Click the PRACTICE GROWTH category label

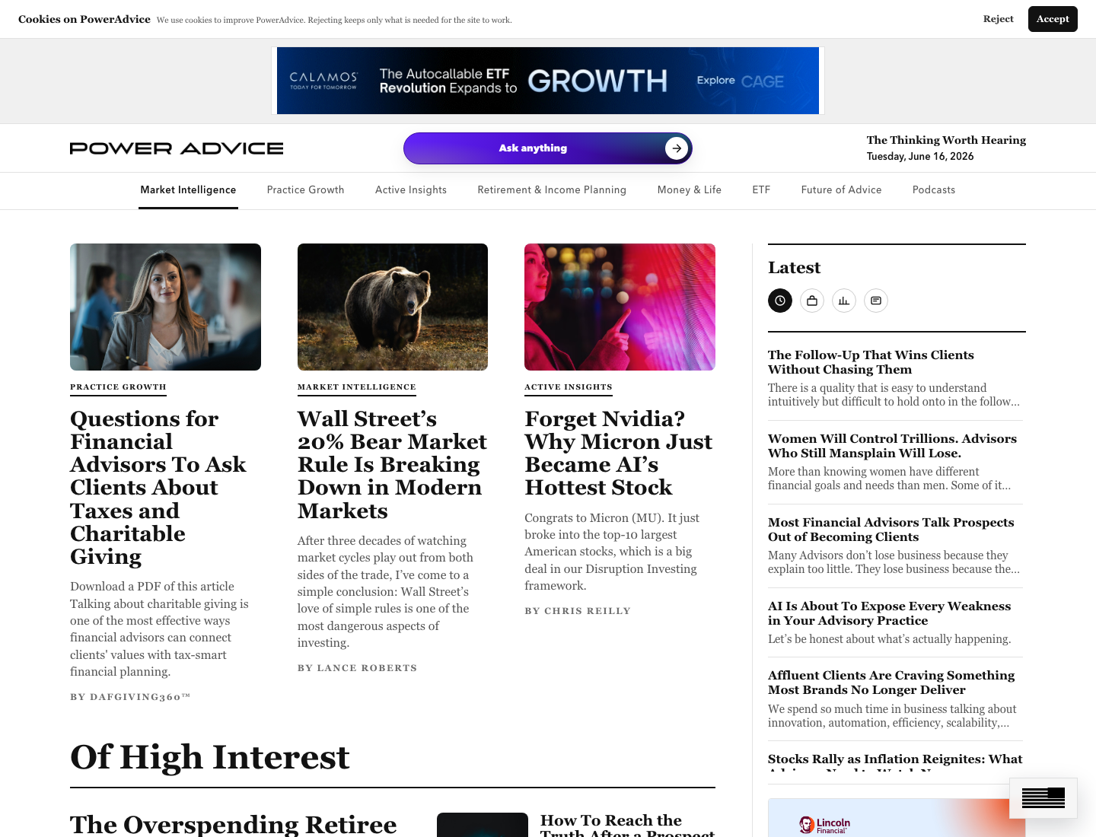(x=118, y=387)
